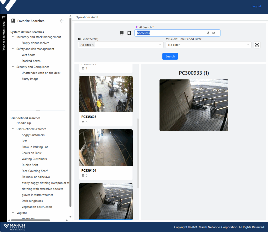Screen dimensions: 268x232
Task: Click the Logout link
Action: point(256,6)
